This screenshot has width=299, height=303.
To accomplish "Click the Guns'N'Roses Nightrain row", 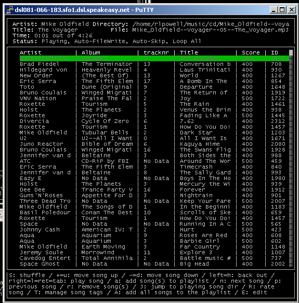I will click(154, 196).
